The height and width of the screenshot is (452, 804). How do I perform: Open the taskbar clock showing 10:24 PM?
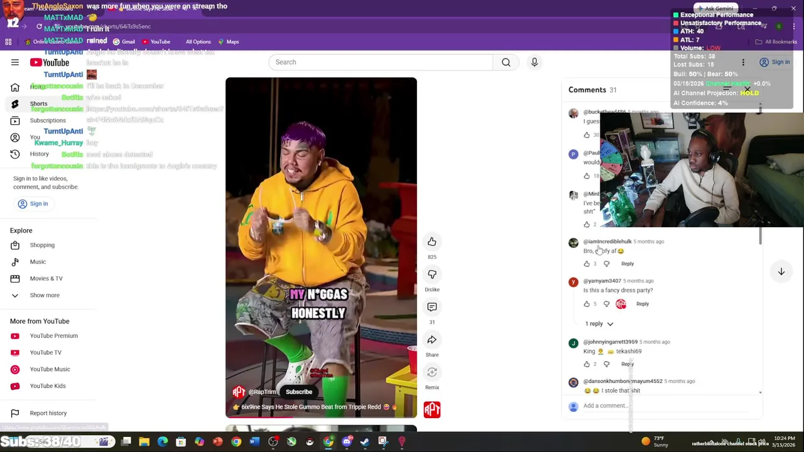pyautogui.click(x=783, y=441)
